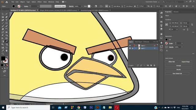Click the Offset Path button
Viewport: 196px width, 110px height.
[171, 62]
